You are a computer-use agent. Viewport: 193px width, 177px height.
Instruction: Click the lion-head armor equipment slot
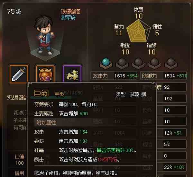pyautogui.click(x=45, y=74)
